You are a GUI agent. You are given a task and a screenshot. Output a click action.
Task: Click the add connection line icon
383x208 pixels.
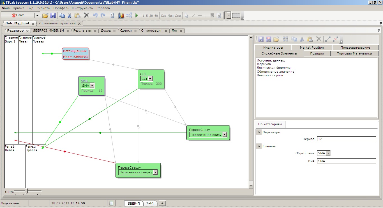(x=327, y=39)
